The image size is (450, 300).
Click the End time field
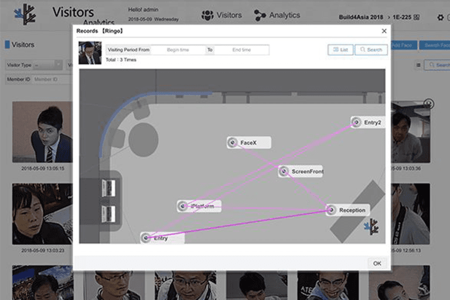(241, 50)
